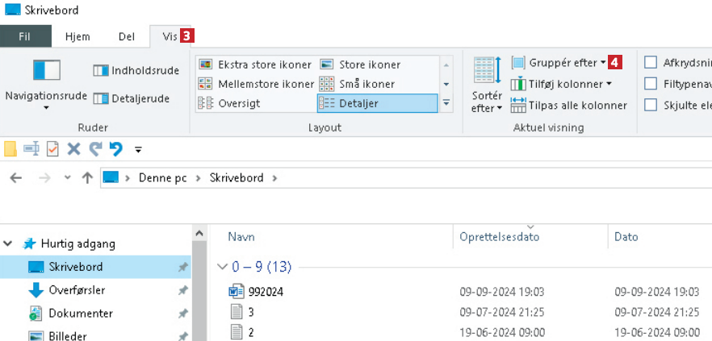Select Overførsler in Hurtig adgang

click(77, 290)
